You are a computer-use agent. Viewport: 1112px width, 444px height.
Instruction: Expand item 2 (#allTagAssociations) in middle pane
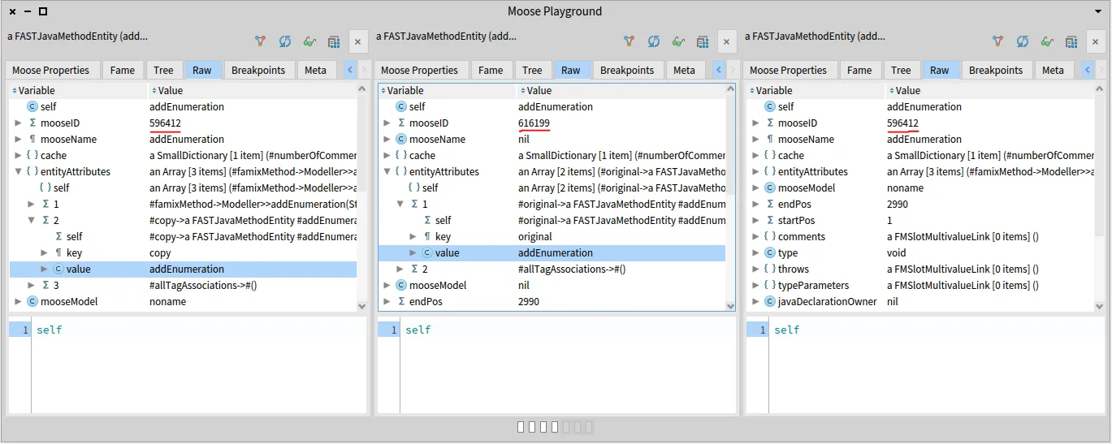[400, 269]
